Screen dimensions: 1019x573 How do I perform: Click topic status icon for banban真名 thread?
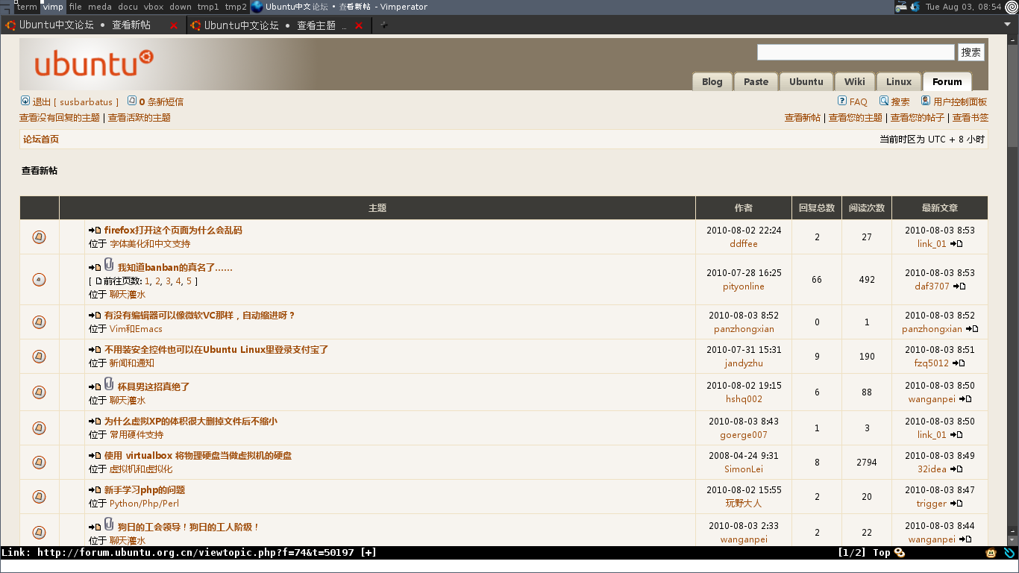coord(40,280)
